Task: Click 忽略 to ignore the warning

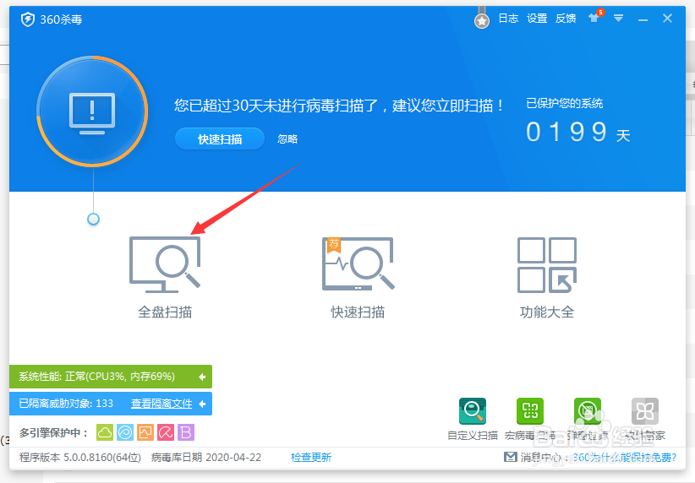Action: click(x=287, y=139)
